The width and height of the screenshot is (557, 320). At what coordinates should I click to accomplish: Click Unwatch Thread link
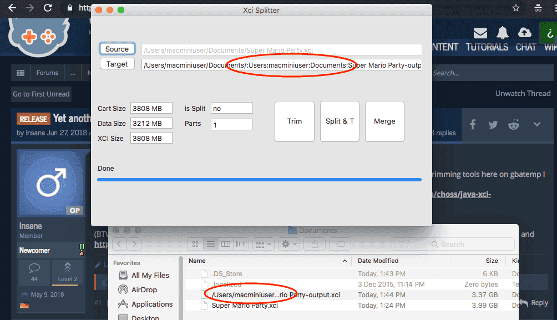523,93
